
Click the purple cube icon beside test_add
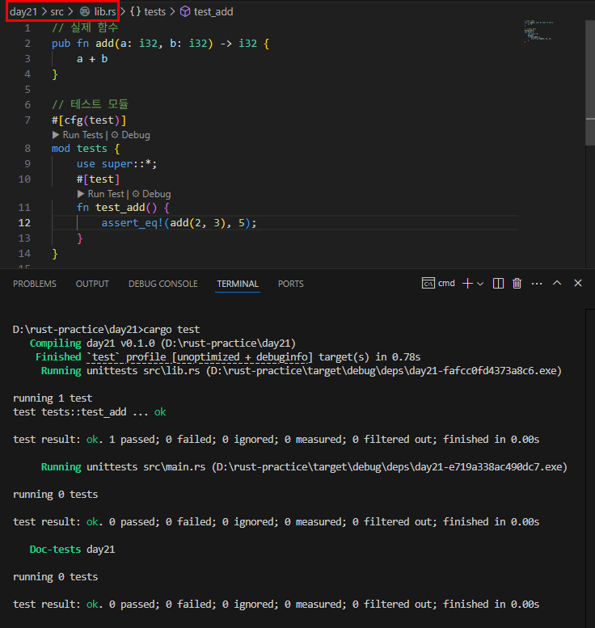[x=184, y=11]
